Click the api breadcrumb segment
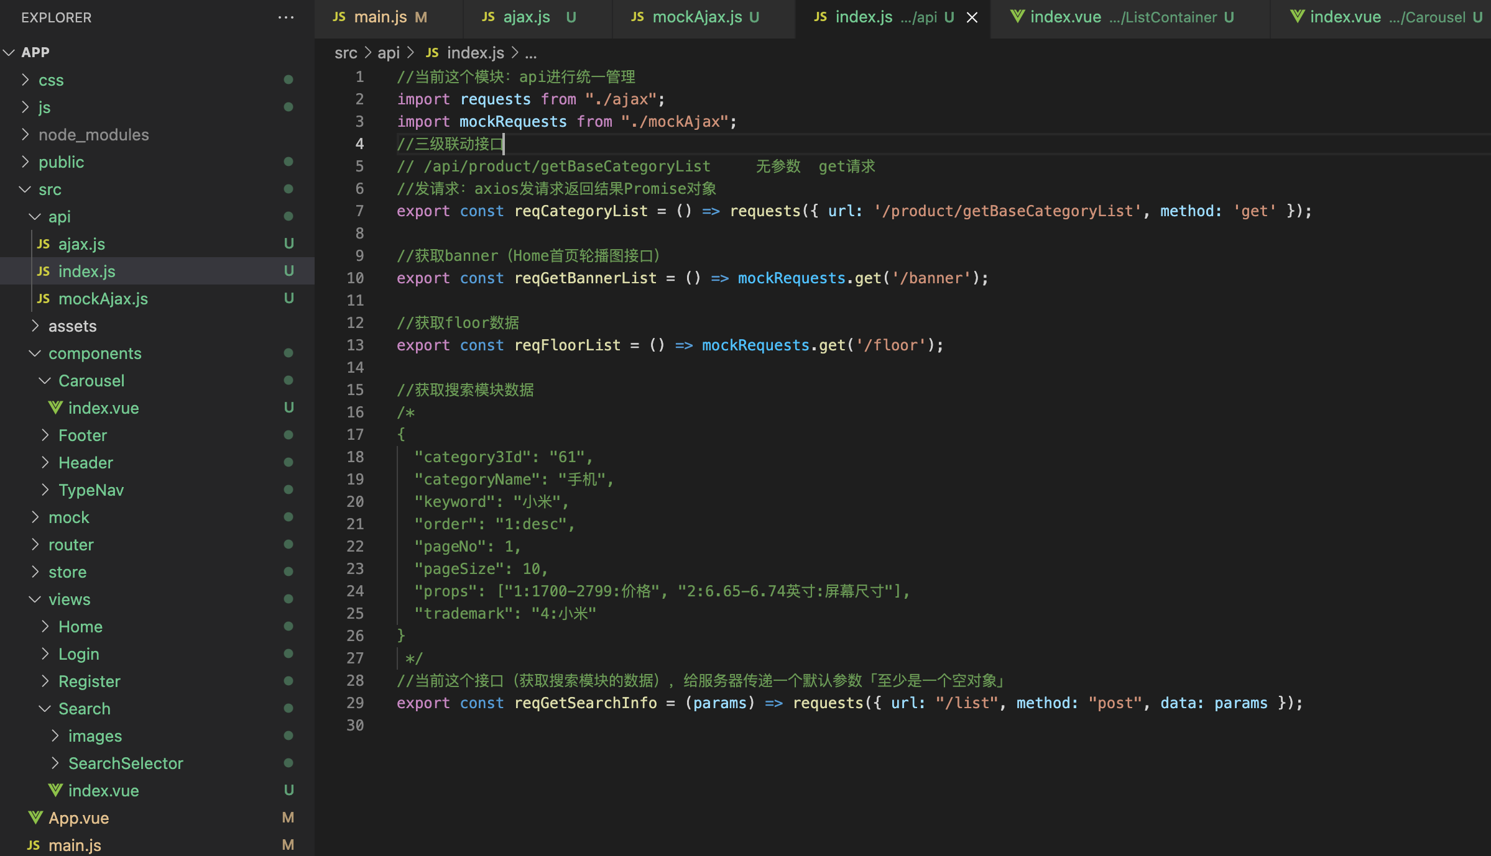The width and height of the screenshot is (1491, 856). (x=388, y=53)
